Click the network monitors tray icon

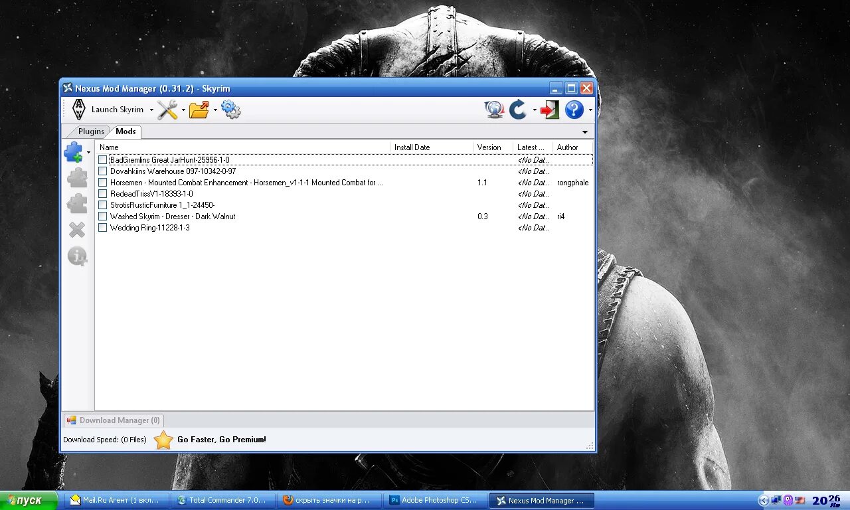[776, 500]
